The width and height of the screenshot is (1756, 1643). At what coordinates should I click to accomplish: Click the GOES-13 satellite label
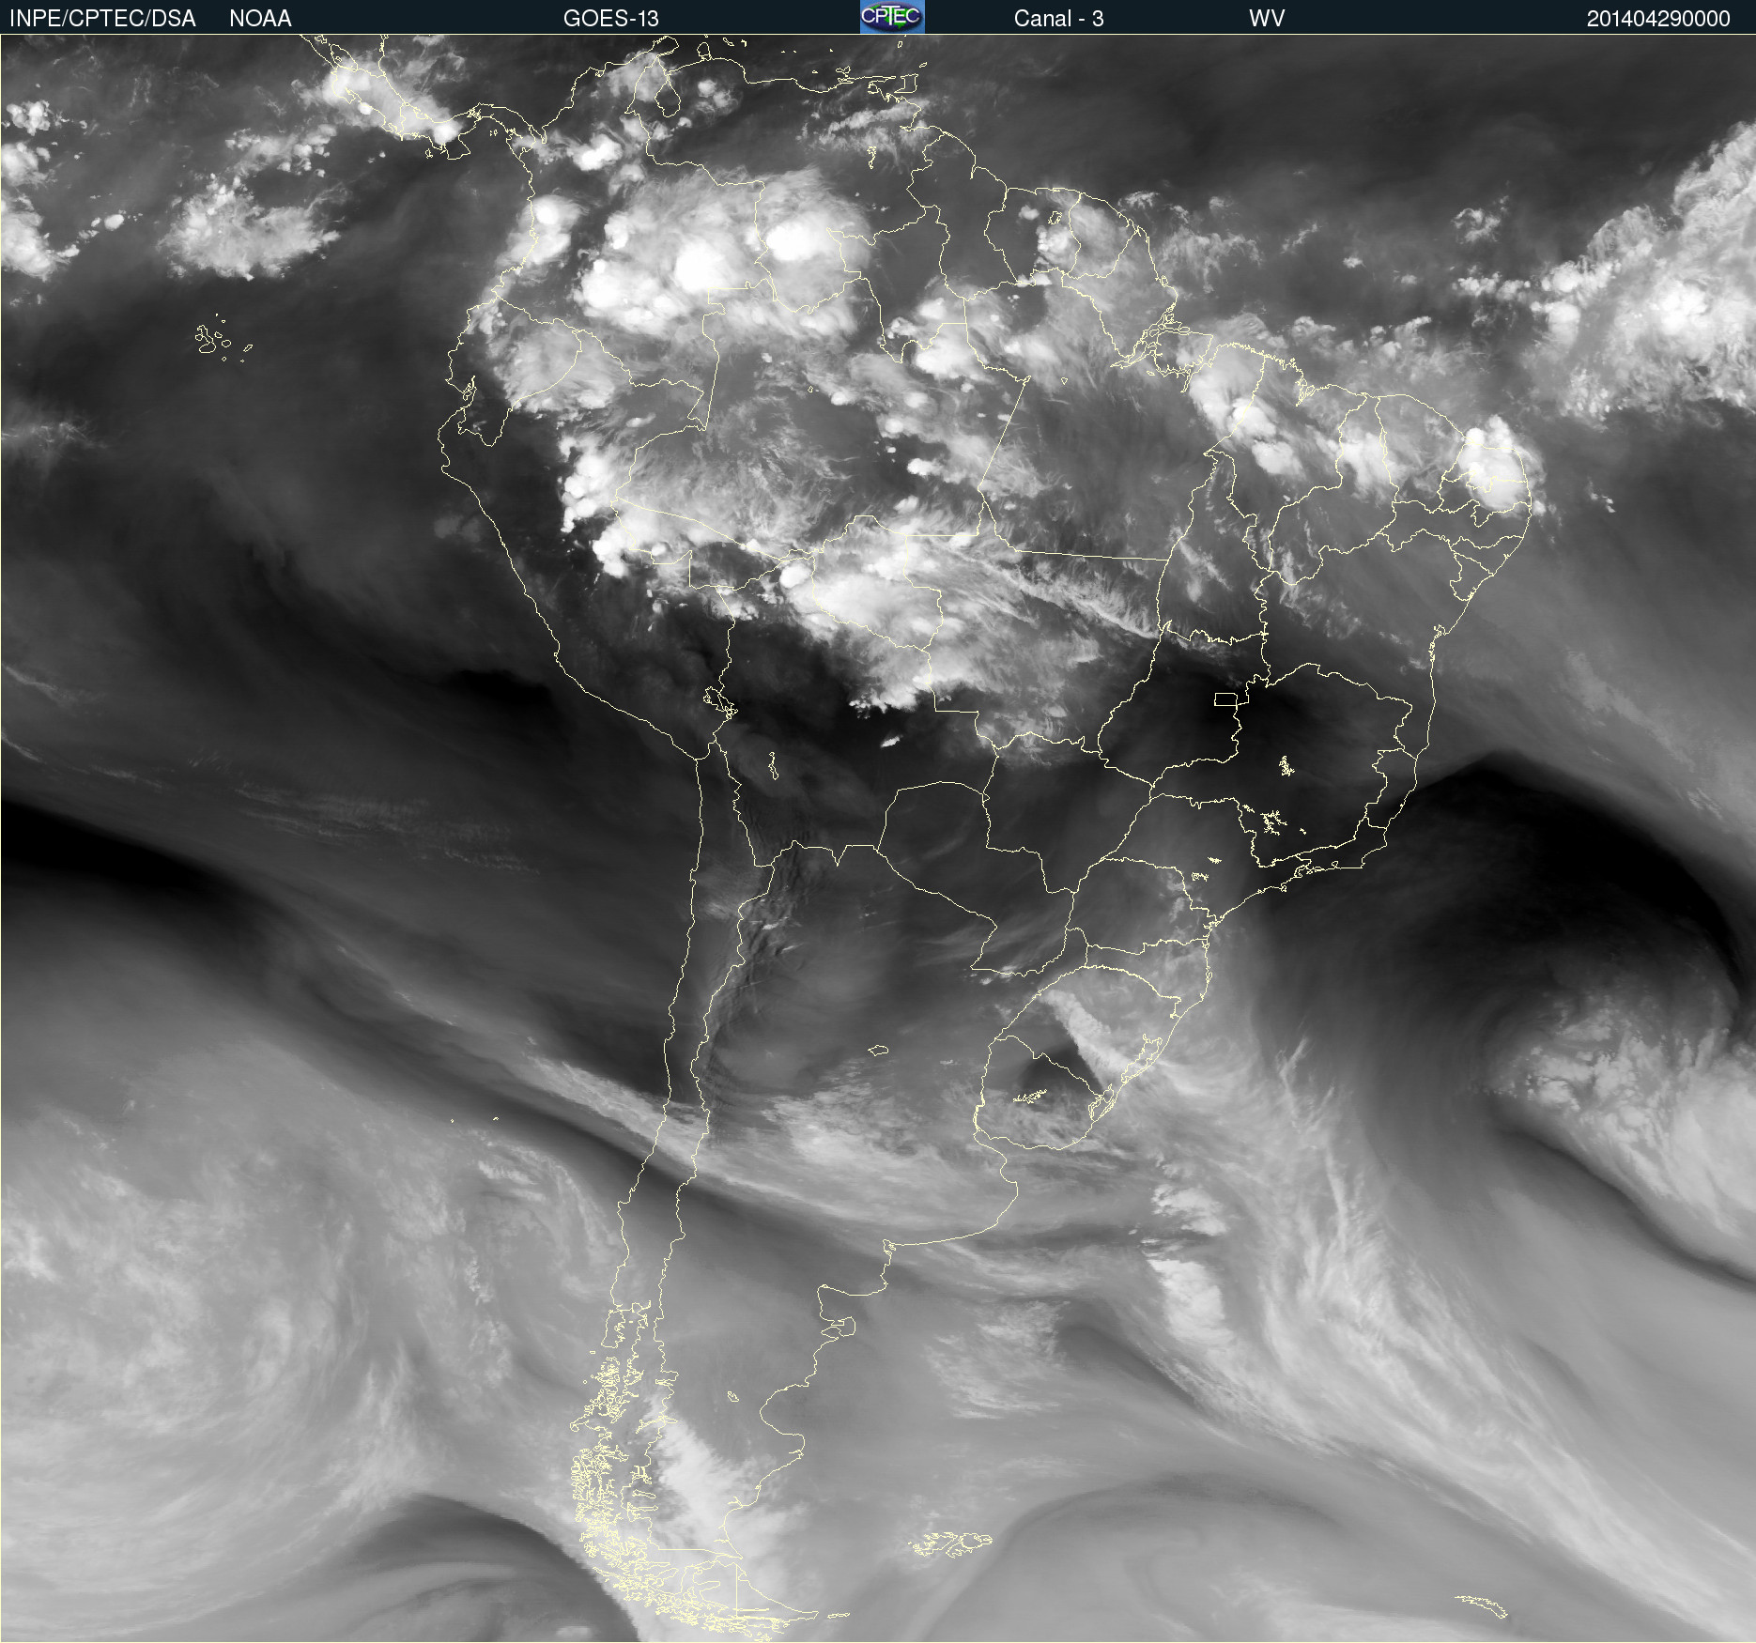click(611, 18)
